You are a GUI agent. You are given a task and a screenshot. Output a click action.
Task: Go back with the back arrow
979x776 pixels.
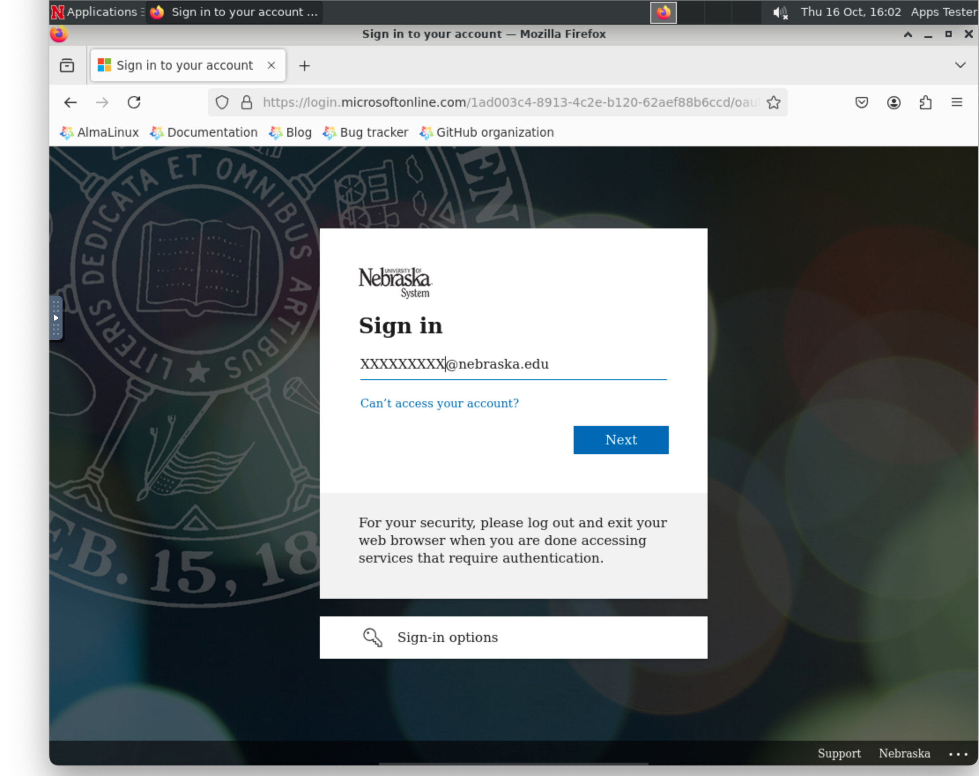click(x=70, y=102)
